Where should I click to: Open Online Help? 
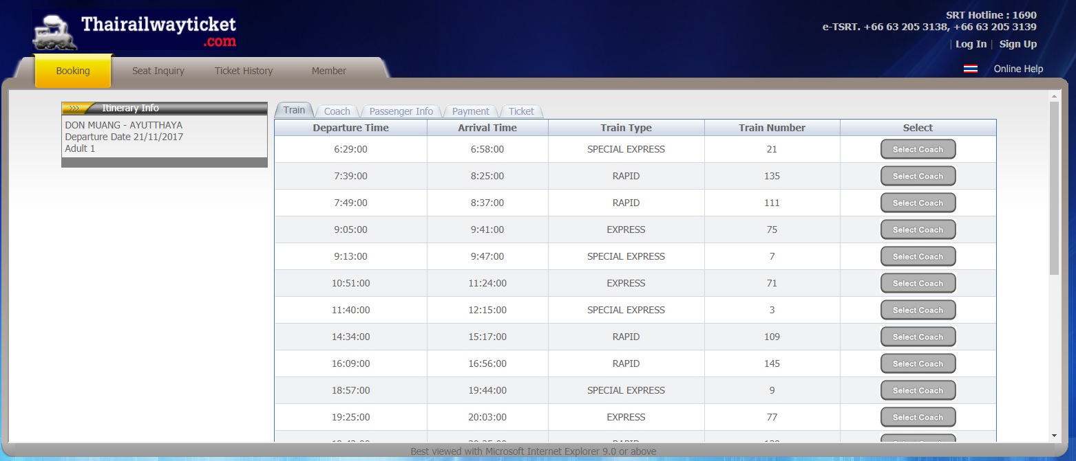tap(1018, 69)
